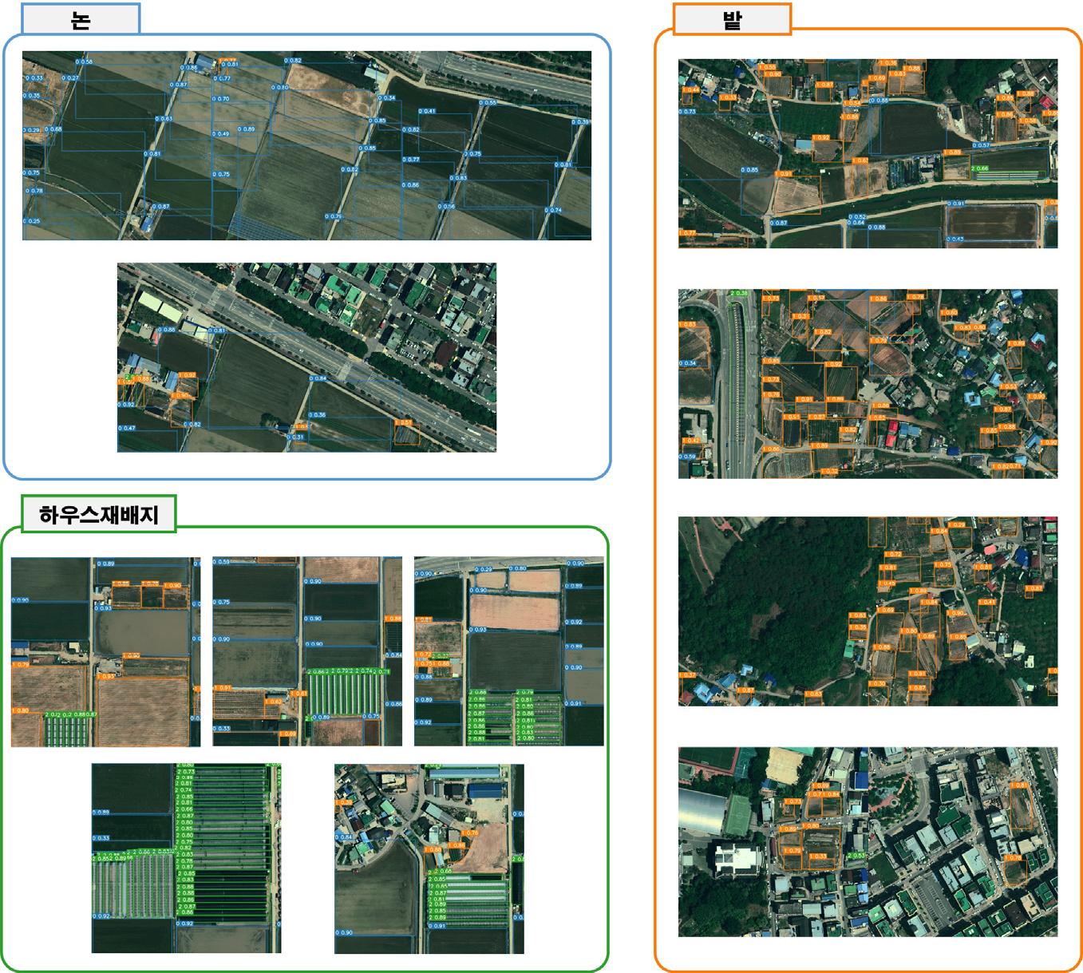
Task: Open the top-left 하우스재배지 image
Action: click(x=105, y=652)
